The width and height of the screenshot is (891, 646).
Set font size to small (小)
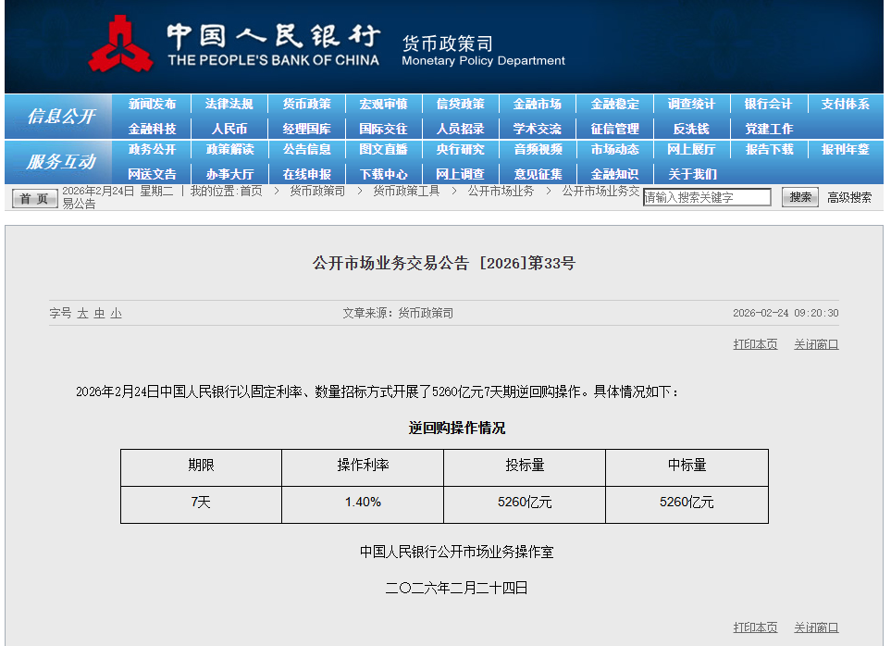click(116, 314)
